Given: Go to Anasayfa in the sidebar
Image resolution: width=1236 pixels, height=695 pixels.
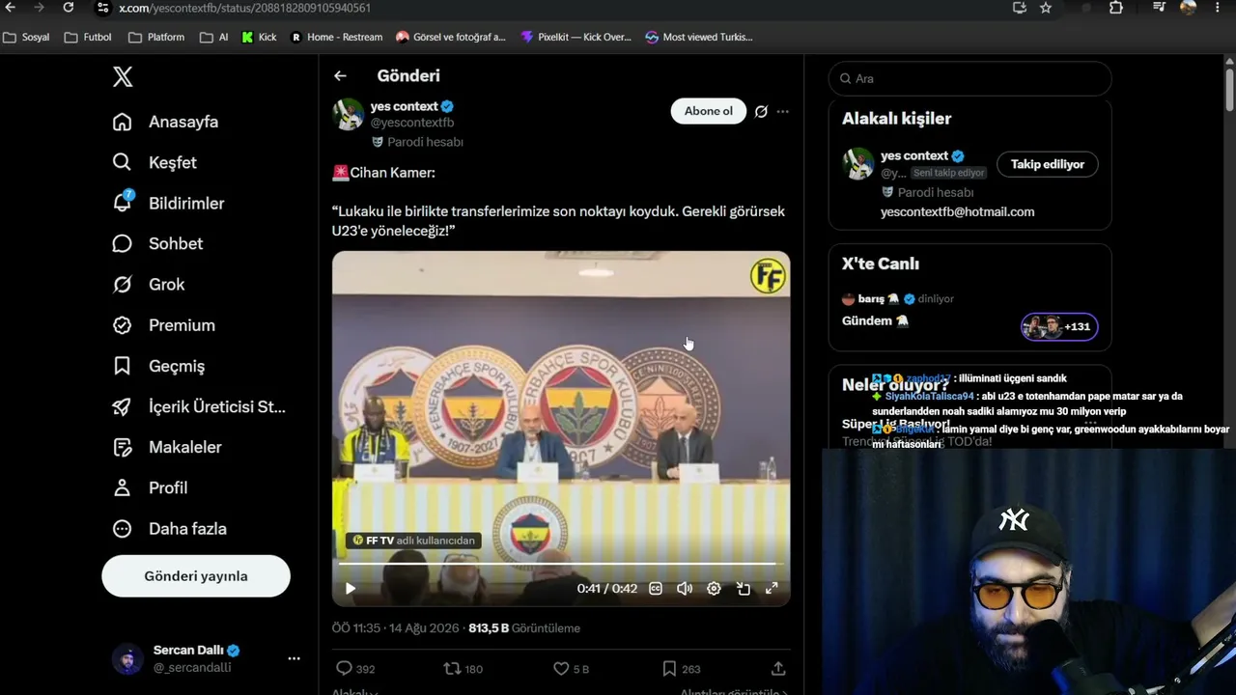Looking at the screenshot, I should tap(165, 123).
